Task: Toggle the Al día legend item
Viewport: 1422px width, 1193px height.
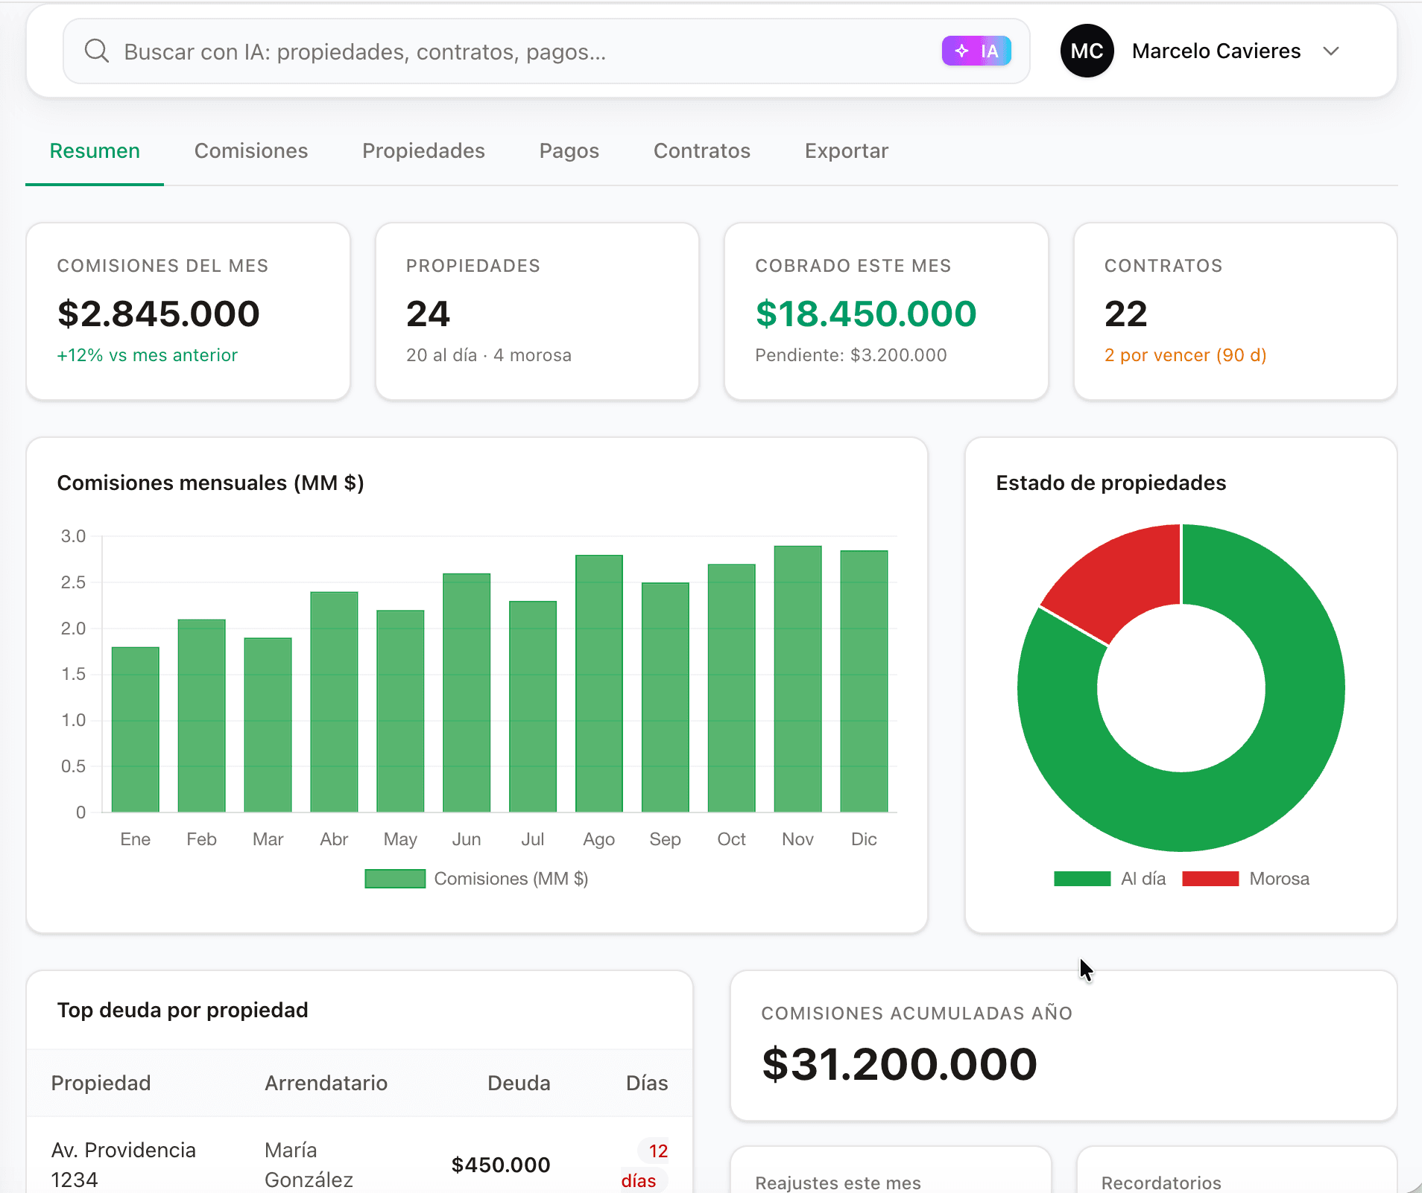Action: (x=1110, y=879)
